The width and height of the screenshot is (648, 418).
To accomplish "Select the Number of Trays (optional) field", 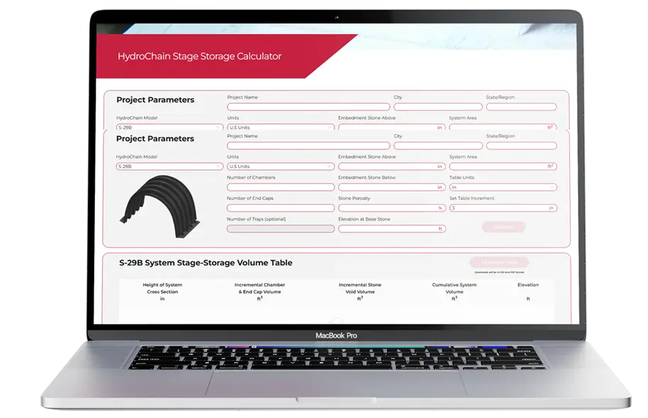I will pyautogui.click(x=280, y=229).
